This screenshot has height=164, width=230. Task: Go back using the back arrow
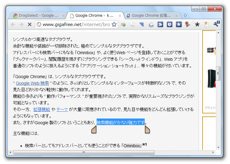click(13, 25)
